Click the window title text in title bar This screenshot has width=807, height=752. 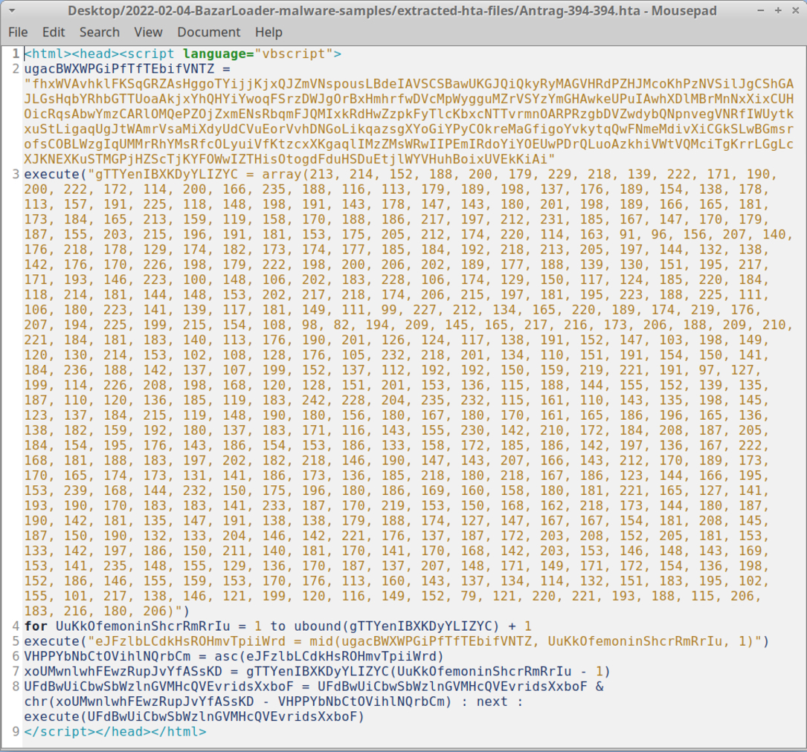pos(392,10)
